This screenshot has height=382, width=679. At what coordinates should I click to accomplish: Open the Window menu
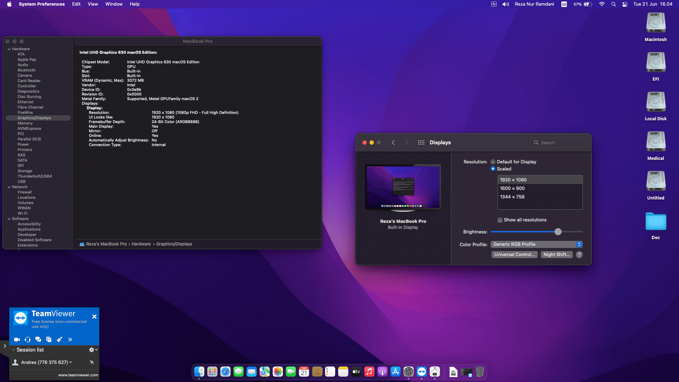tap(114, 4)
